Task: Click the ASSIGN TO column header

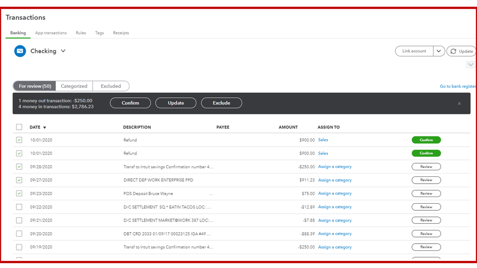Action: point(329,127)
